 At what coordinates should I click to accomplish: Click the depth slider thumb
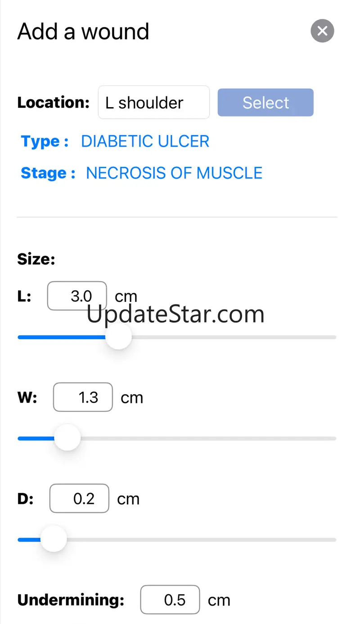[54, 539]
